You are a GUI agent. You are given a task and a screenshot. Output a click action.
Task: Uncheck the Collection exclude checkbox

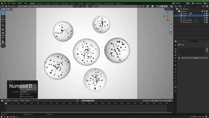(x=202, y=11)
